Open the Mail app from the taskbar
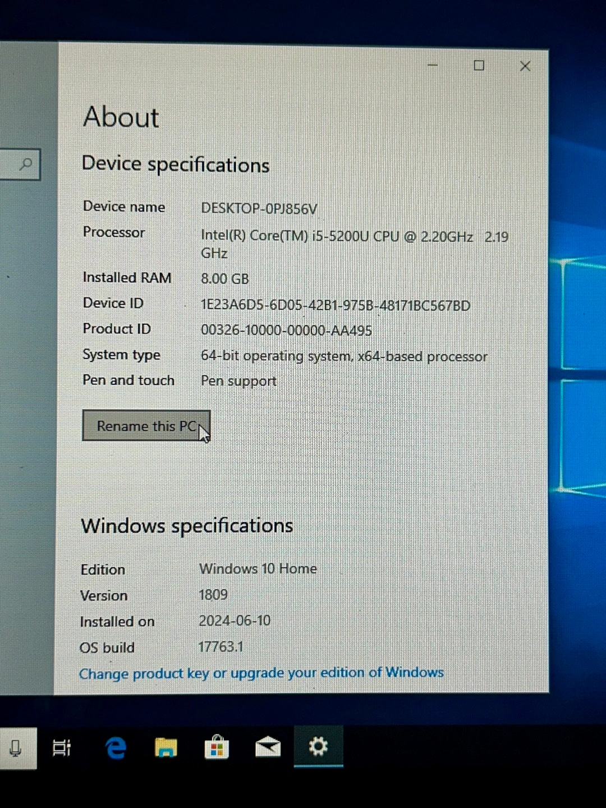The image size is (606, 808). click(268, 747)
